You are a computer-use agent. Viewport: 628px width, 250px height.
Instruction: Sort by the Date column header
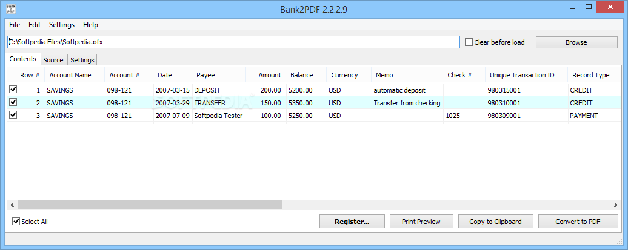click(173, 75)
